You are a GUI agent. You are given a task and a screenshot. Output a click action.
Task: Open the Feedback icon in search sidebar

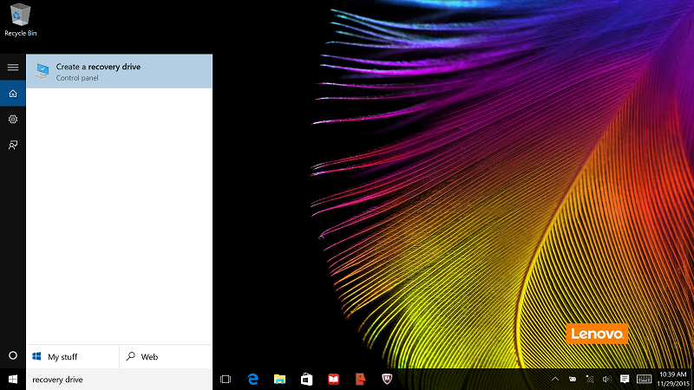click(x=13, y=145)
